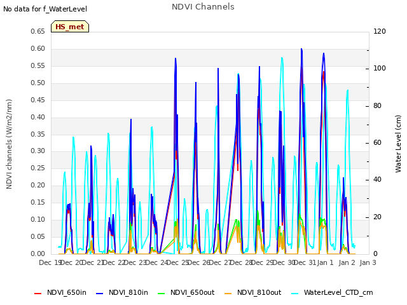Select the green NDVI_650out legend swatch
Viewport: 407px width, 305px height.
pyautogui.click(x=161, y=294)
